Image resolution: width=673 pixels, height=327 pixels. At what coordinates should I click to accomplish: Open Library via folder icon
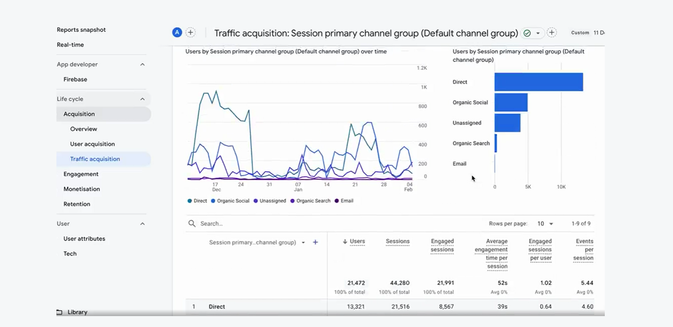click(x=59, y=312)
